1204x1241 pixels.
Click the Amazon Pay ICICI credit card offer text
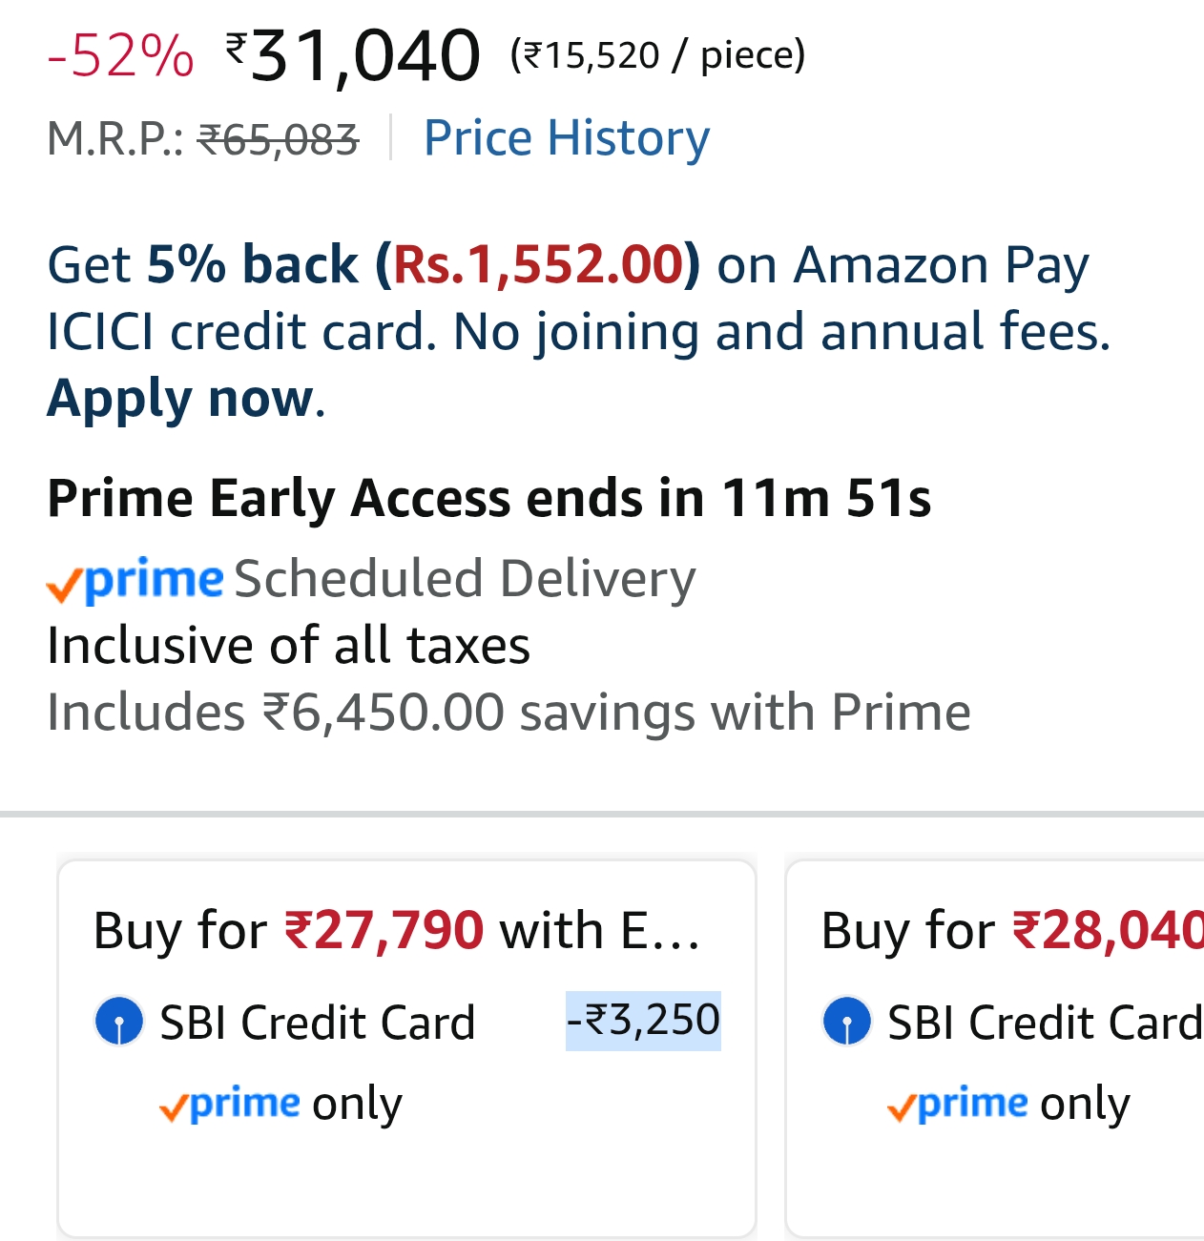[x=578, y=298]
